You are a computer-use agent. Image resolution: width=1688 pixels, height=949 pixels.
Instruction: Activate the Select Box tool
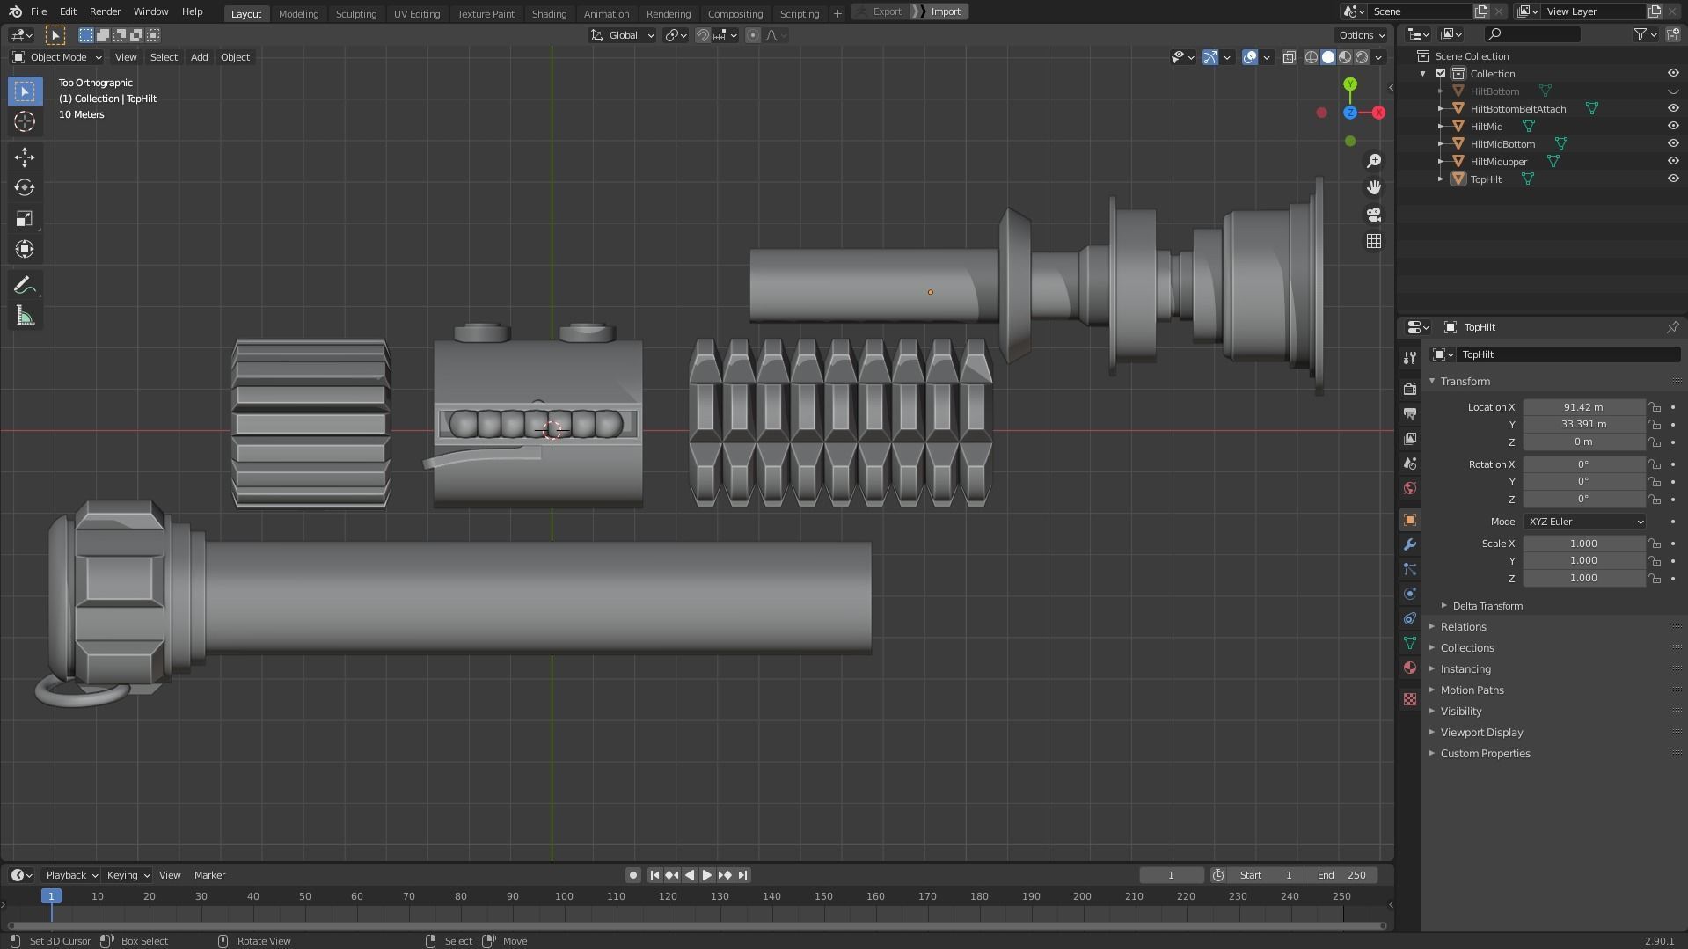click(25, 91)
